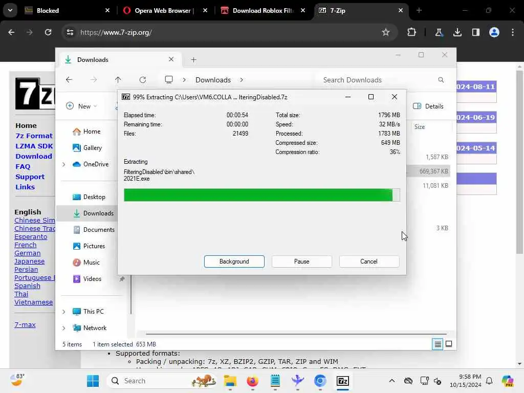Toggle browser side panel icon

click(476, 32)
